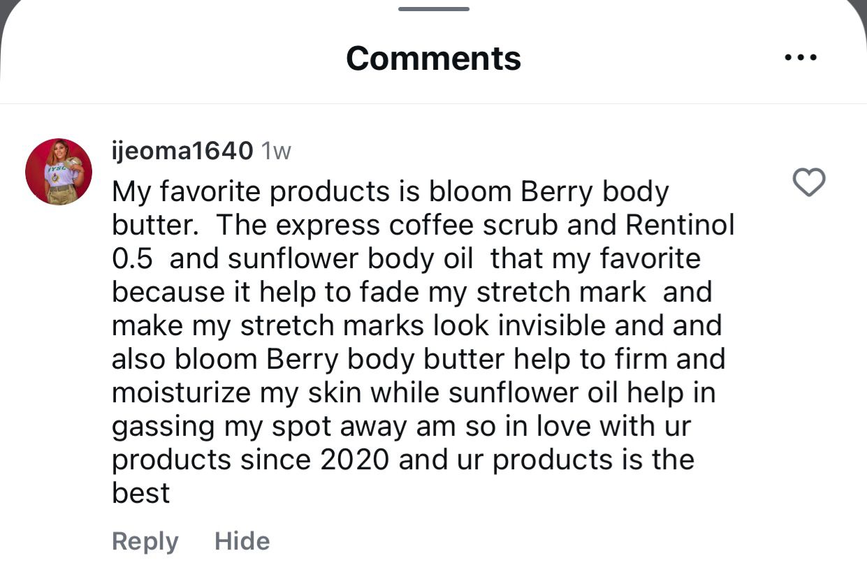Click the 1w timestamp beside the username

275,151
